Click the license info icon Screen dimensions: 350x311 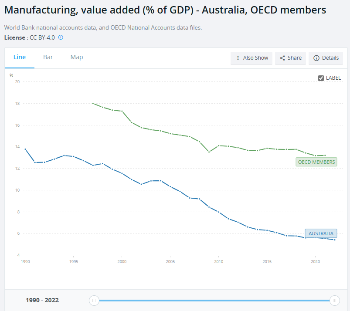pos(61,37)
